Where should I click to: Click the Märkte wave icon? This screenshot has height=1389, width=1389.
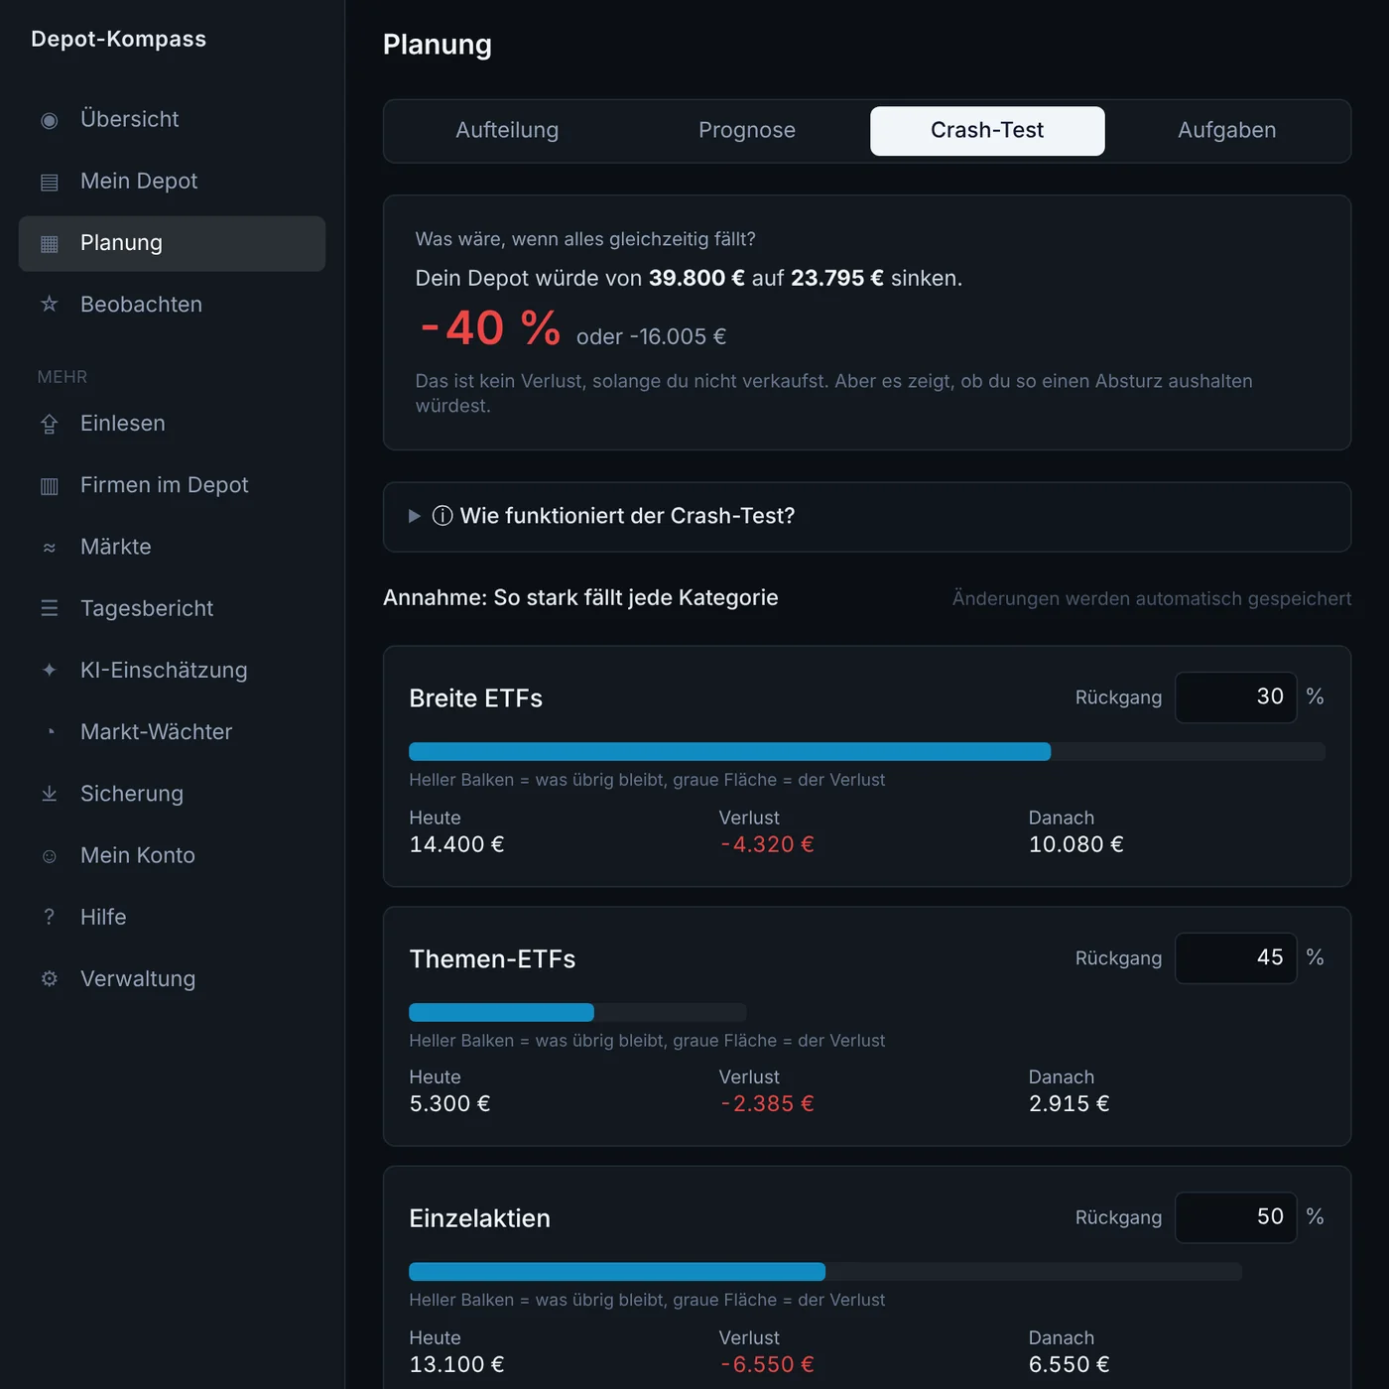[49, 547]
